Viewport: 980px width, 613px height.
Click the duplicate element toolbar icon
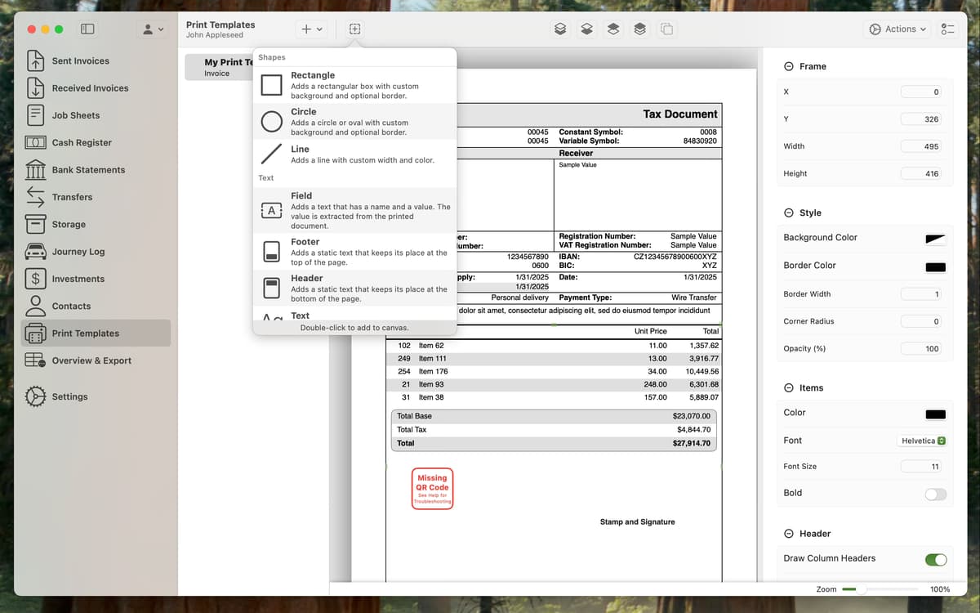tap(666, 29)
